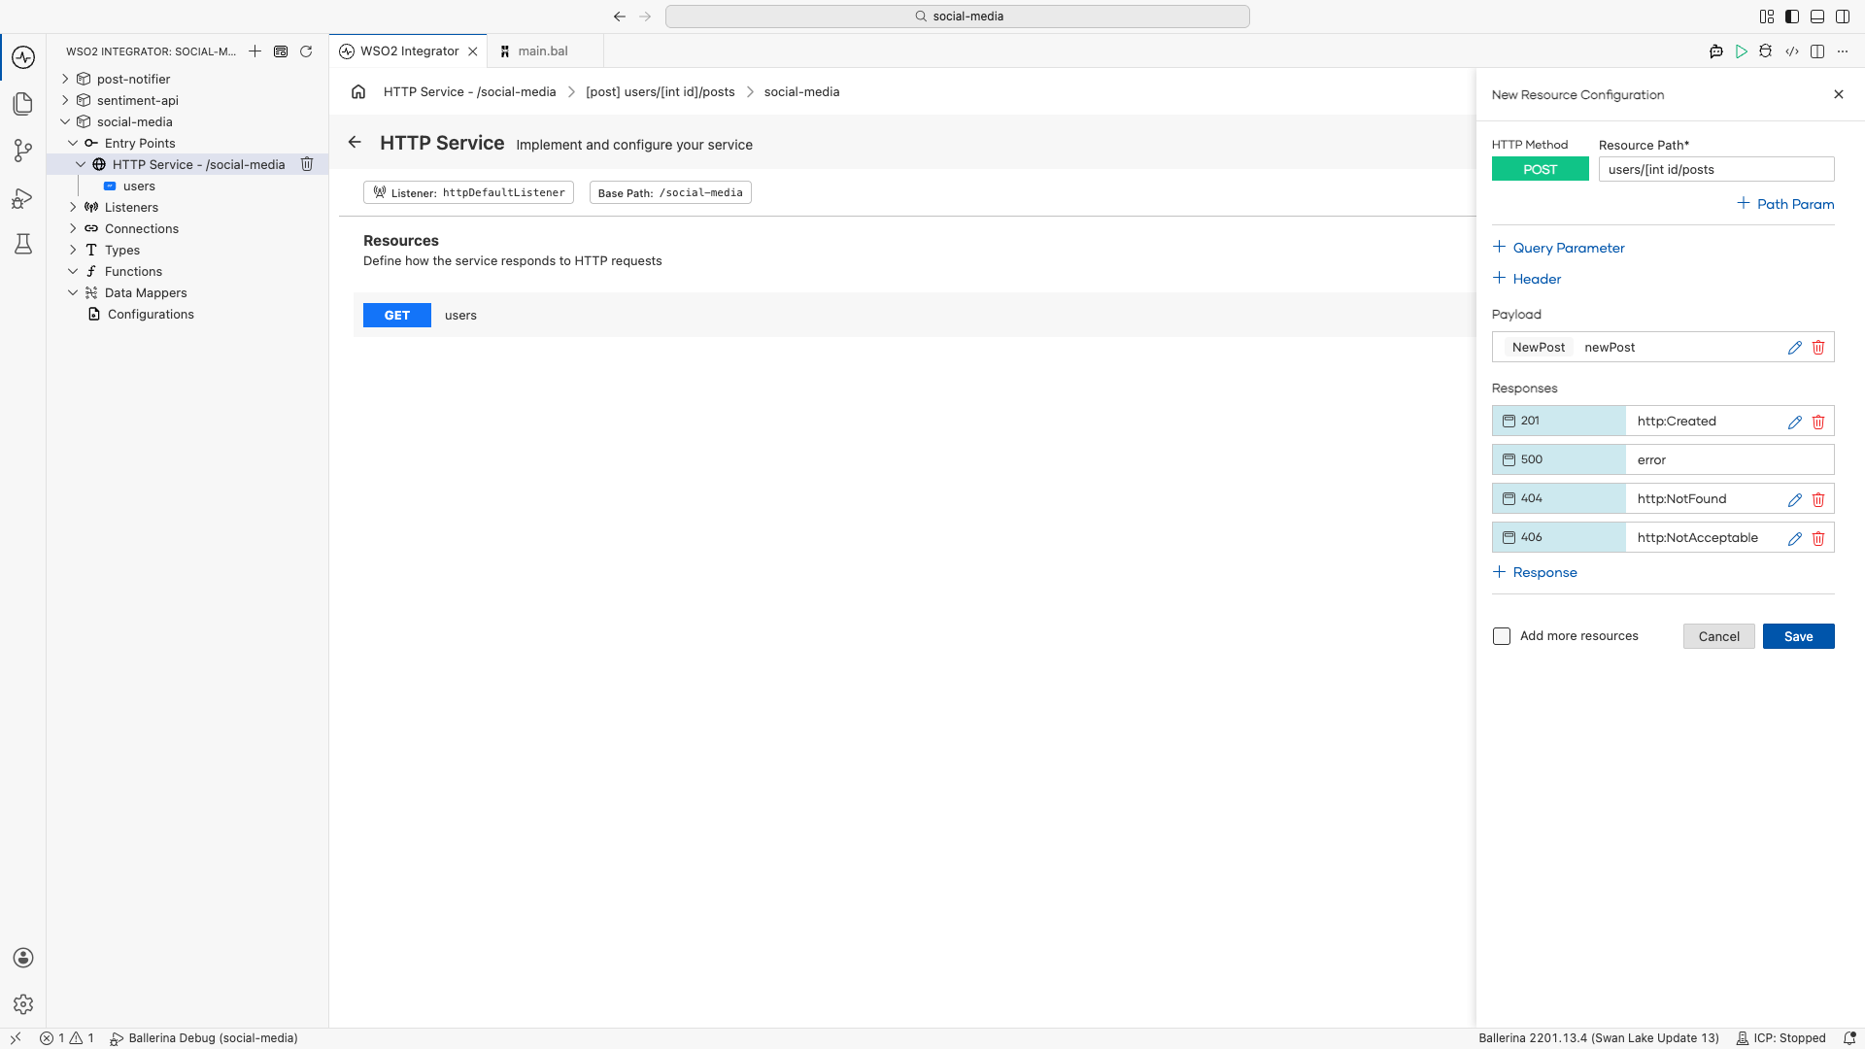This screenshot has height=1049, width=1865.
Task: Enable the Add more resources checkbox
Action: click(x=1502, y=636)
